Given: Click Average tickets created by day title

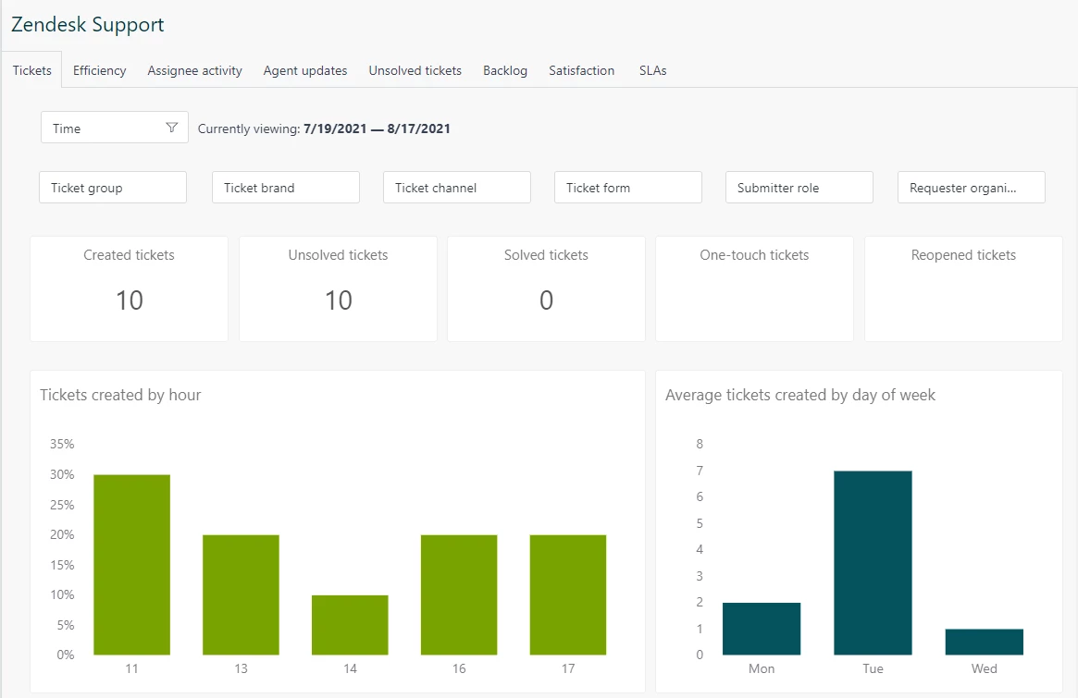Looking at the screenshot, I should point(800,395).
